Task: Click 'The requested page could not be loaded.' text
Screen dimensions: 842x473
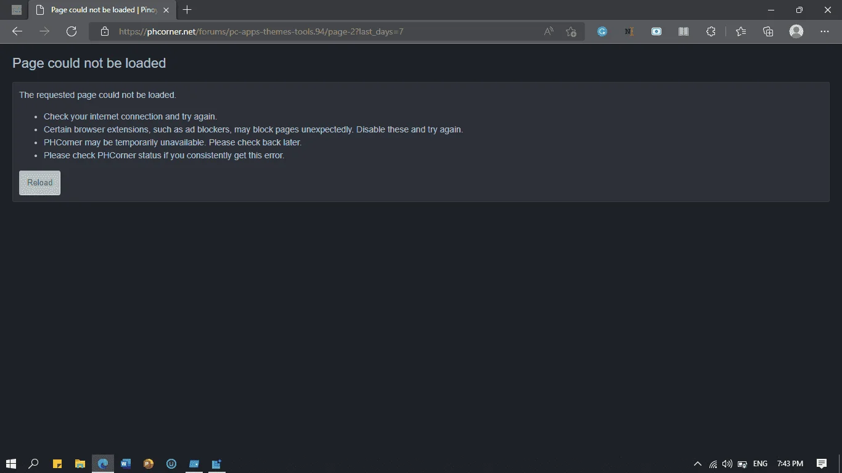Action: [x=97, y=95]
